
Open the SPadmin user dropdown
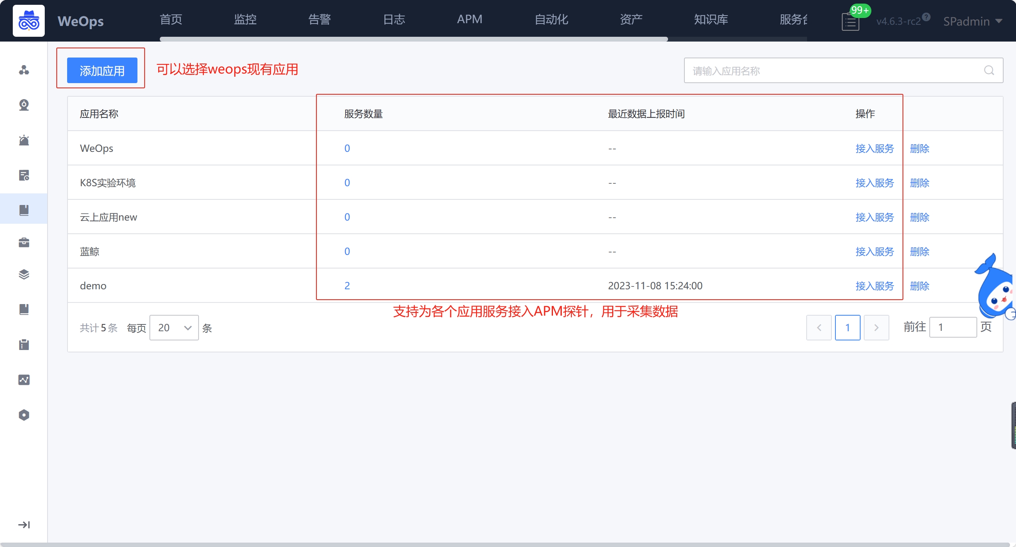pyautogui.click(x=972, y=21)
